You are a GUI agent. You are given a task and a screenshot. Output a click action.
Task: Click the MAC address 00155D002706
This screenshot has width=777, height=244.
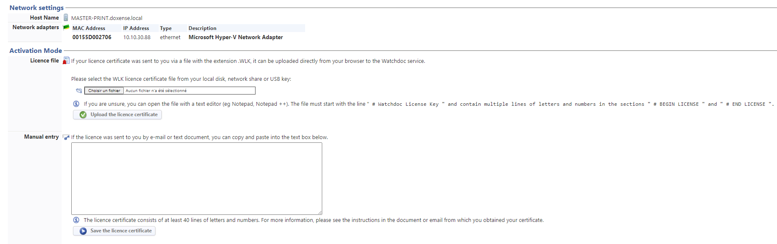tap(92, 37)
